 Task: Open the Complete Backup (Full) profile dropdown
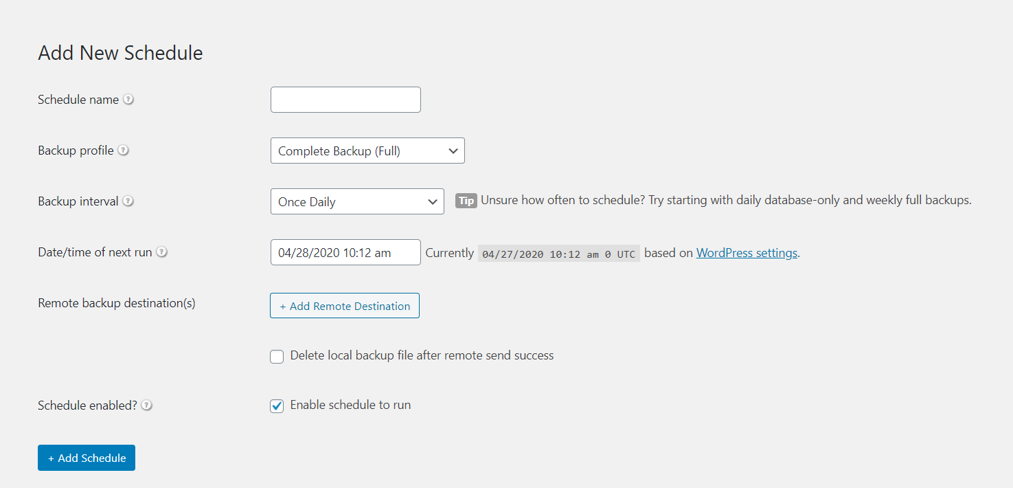pos(367,151)
